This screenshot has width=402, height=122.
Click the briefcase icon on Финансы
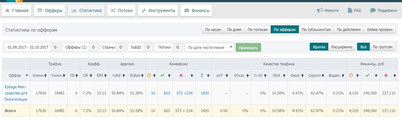coord(186,11)
